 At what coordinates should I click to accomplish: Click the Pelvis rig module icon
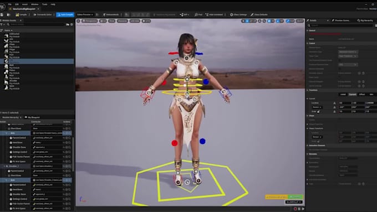6,71
